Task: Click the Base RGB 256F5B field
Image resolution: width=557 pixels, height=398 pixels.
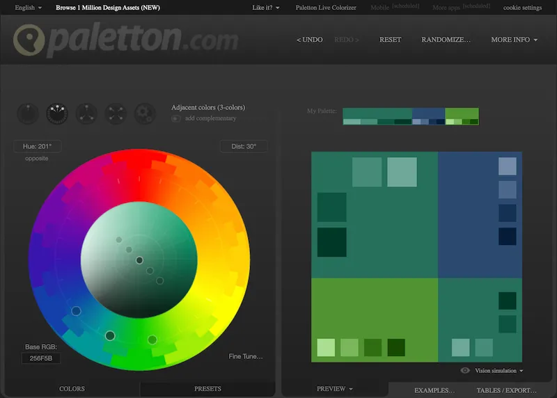Action: coord(41,358)
